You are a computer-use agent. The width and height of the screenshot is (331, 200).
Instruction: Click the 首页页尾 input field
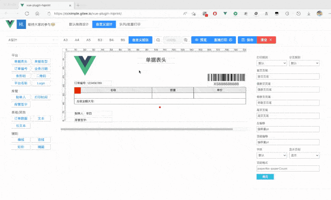pos(288,76)
